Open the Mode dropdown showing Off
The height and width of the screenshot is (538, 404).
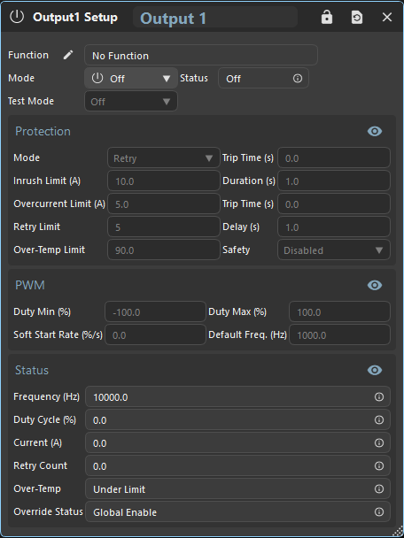[131, 78]
